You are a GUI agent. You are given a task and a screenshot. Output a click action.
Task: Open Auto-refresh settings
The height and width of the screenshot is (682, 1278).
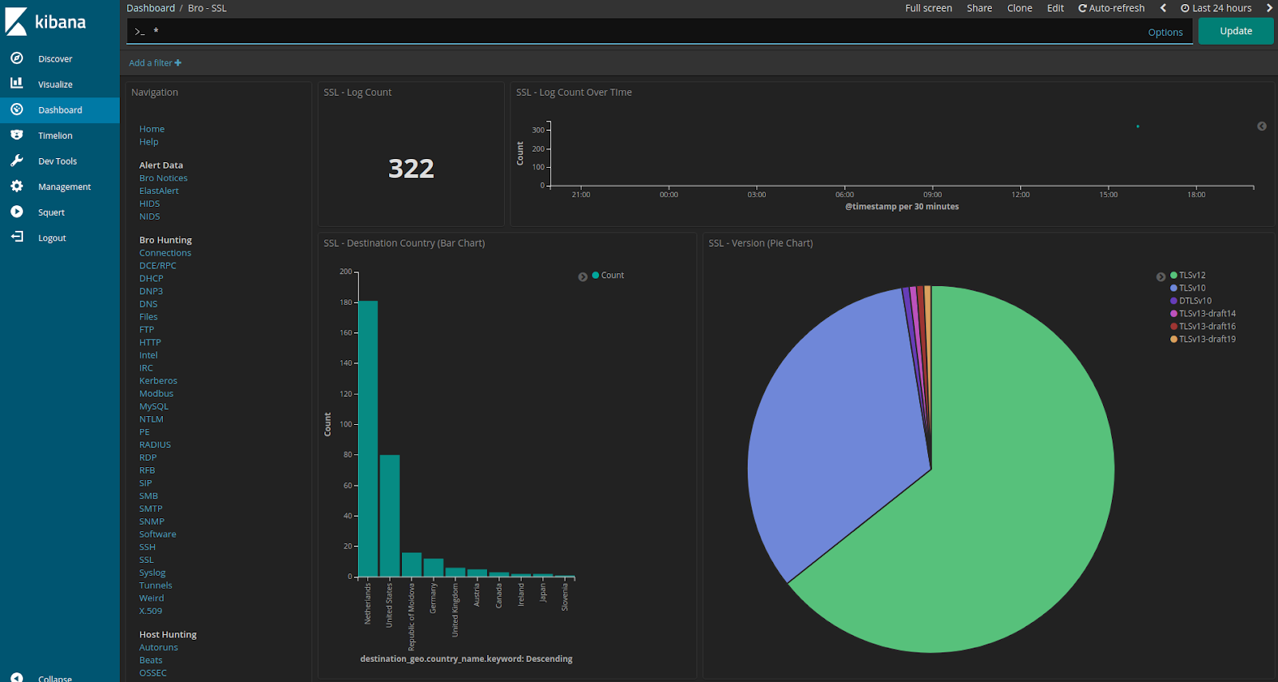[x=1111, y=8]
